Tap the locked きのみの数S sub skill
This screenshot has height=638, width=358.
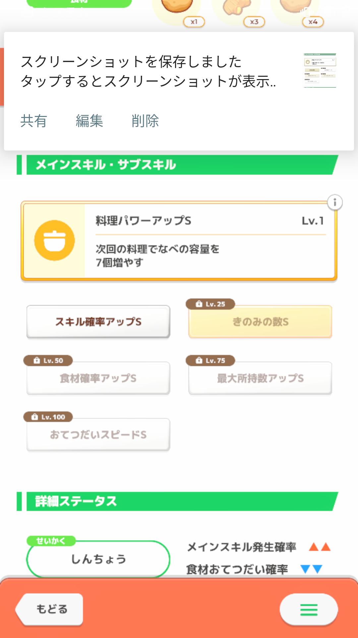pyautogui.click(x=260, y=322)
